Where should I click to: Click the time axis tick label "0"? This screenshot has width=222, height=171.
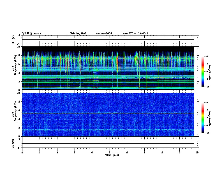22,153
